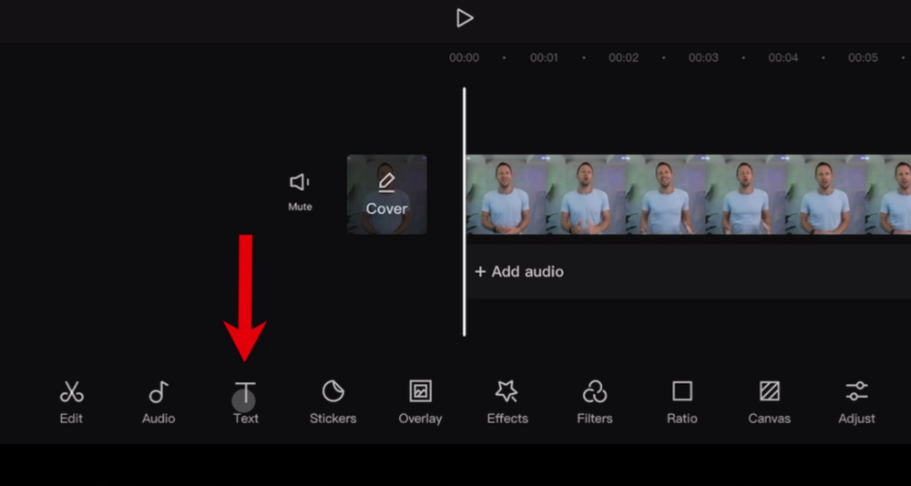Select the Ratio tool

point(681,401)
